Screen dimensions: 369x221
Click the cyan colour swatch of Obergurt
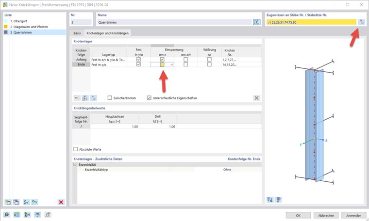[x=6, y=21]
